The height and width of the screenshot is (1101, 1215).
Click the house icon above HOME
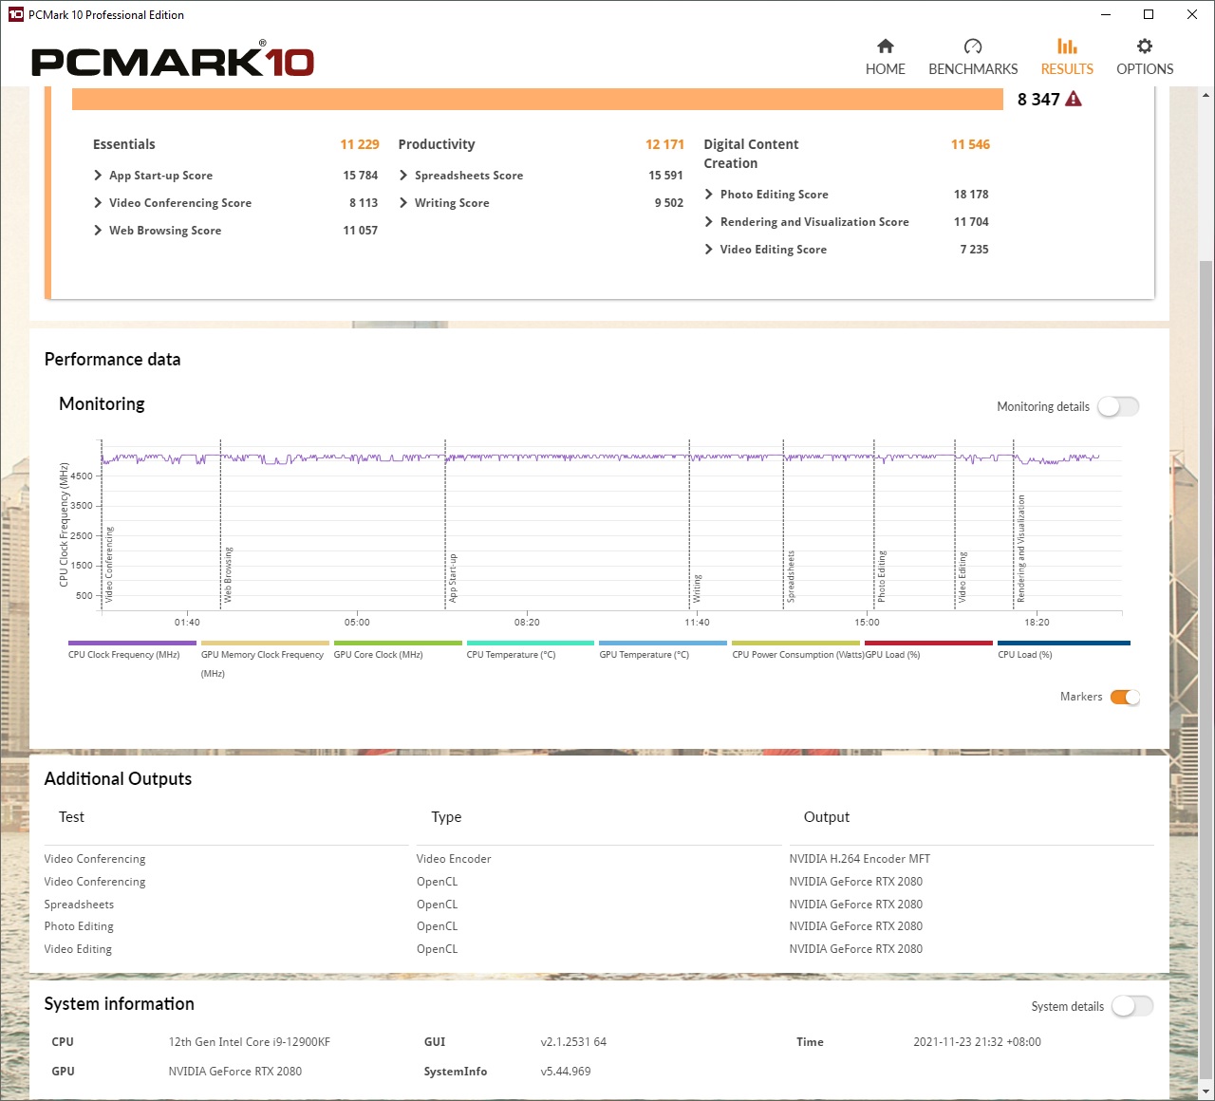pos(886,46)
